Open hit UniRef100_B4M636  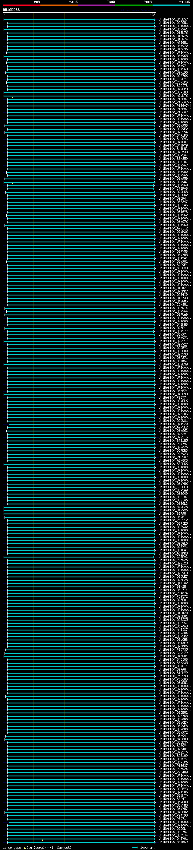[x=173, y=49]
